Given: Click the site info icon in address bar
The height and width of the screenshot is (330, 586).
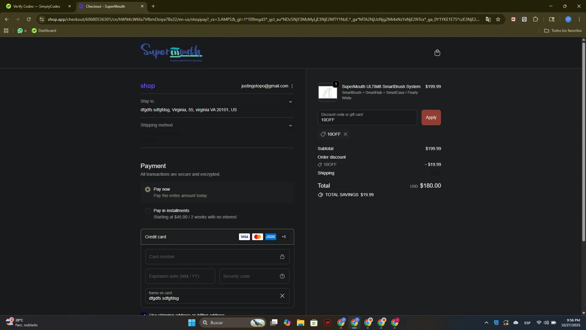Looking at the screenshot, I should tap(42, 19).
